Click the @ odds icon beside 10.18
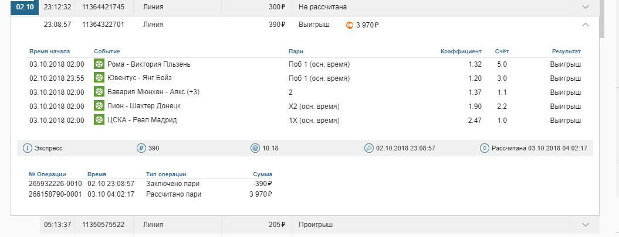 [x=255, y=149]
